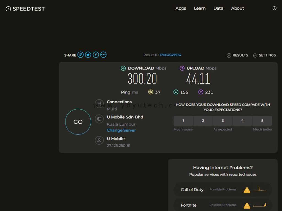Screen dimensions: 282x211
Task: Click the Settings gear icon
Action: point(255,55)
